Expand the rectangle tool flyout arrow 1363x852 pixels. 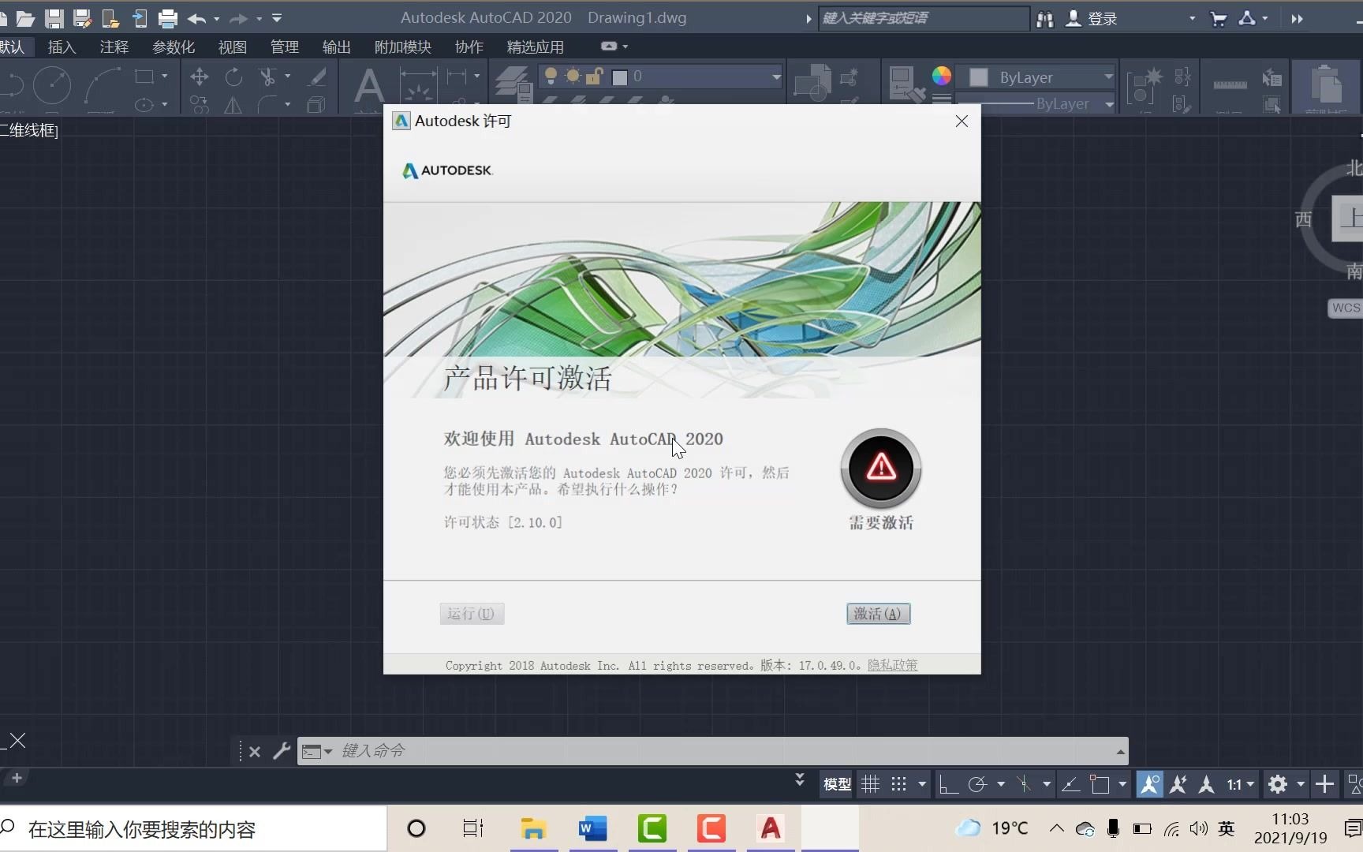(x=164, y=77)
